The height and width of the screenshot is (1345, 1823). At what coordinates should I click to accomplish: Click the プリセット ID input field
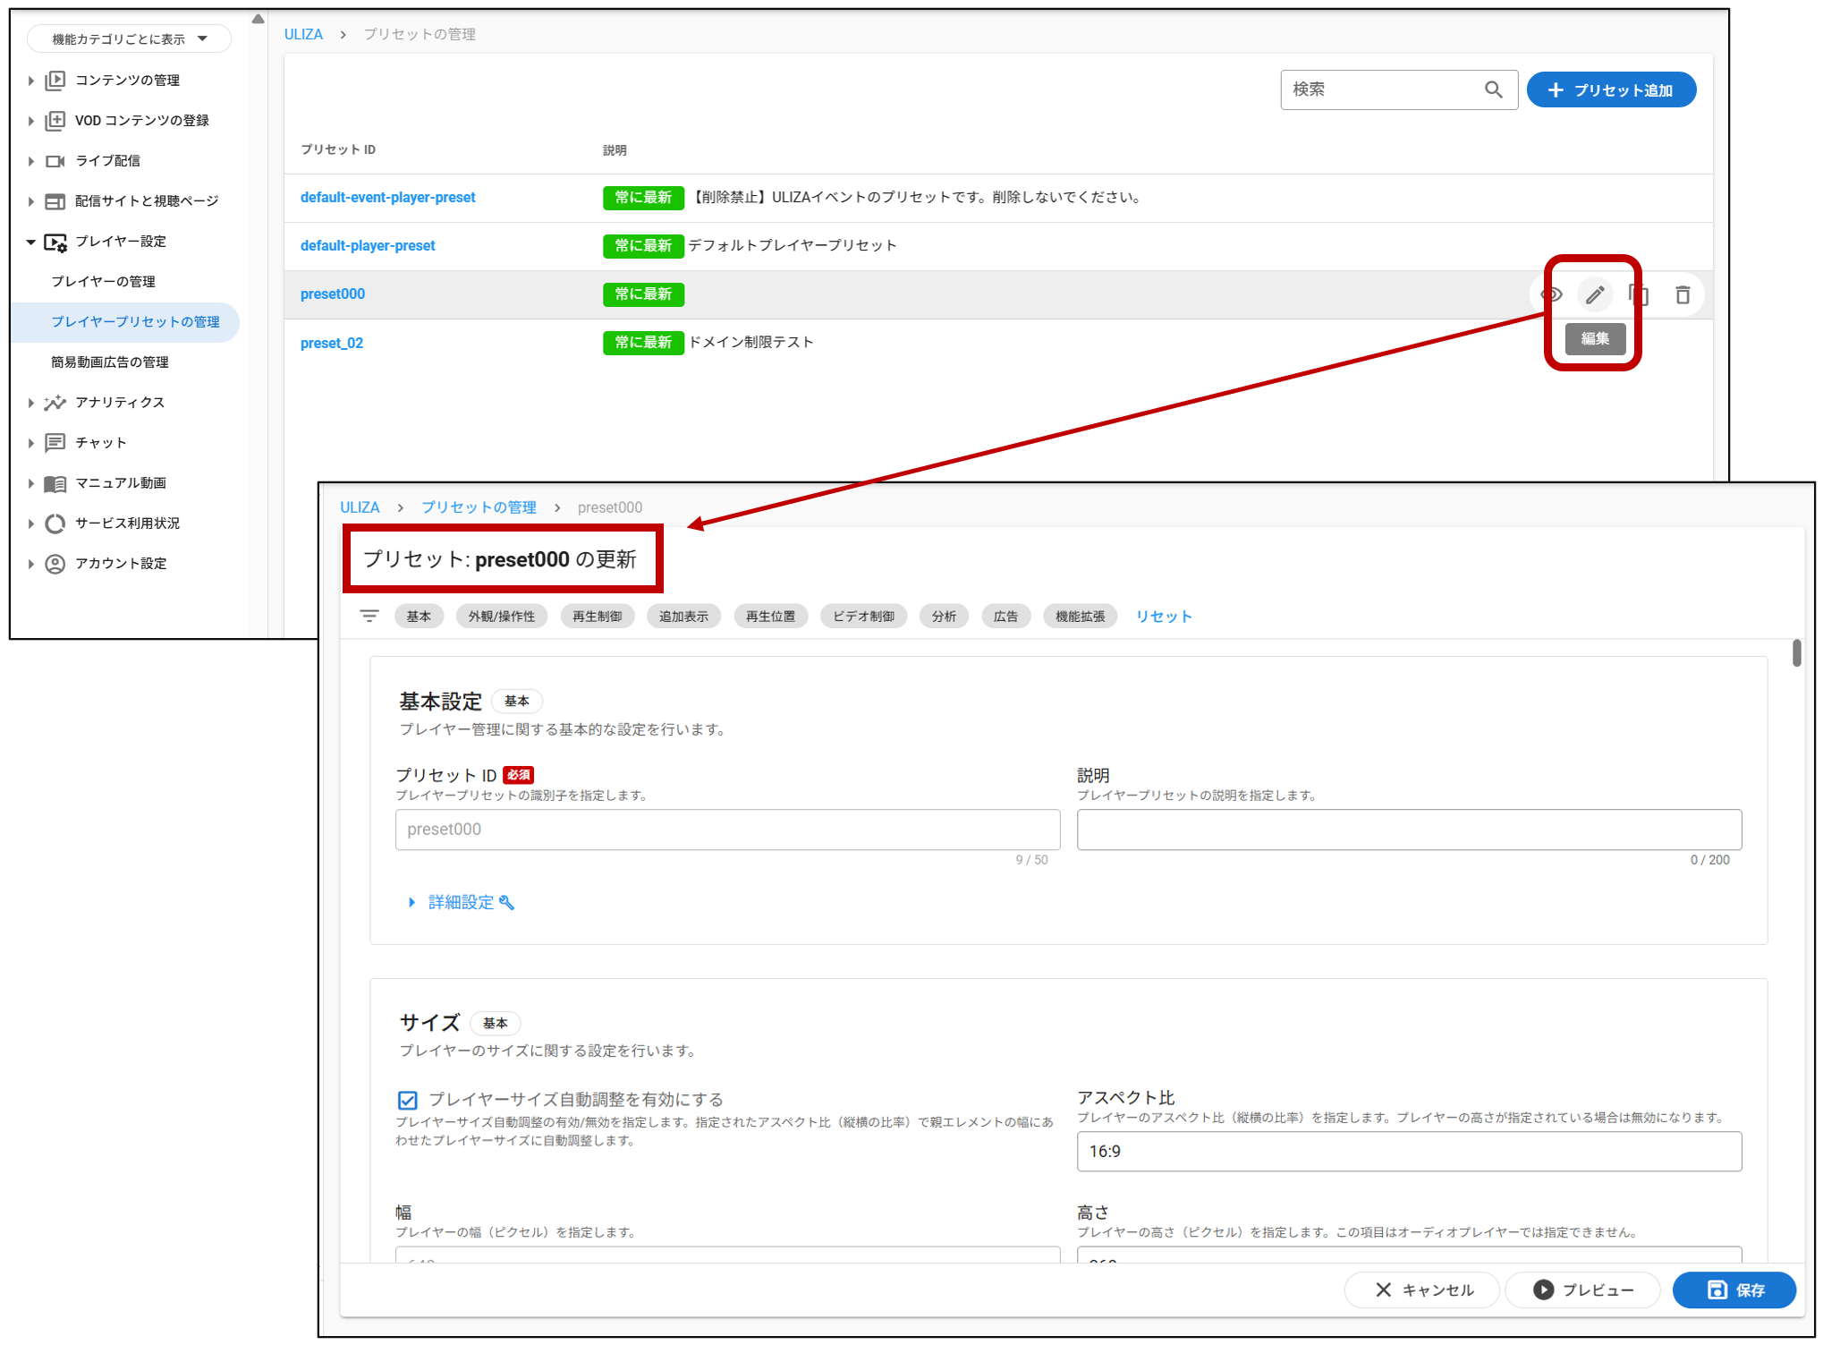(x=727, y=830)
